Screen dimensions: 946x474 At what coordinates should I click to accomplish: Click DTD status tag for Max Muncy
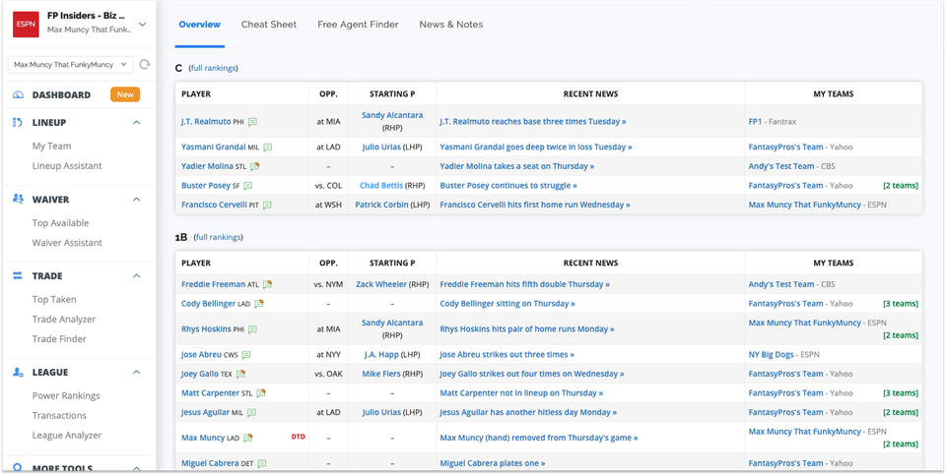pyautogui.click(x=298, y=436)
